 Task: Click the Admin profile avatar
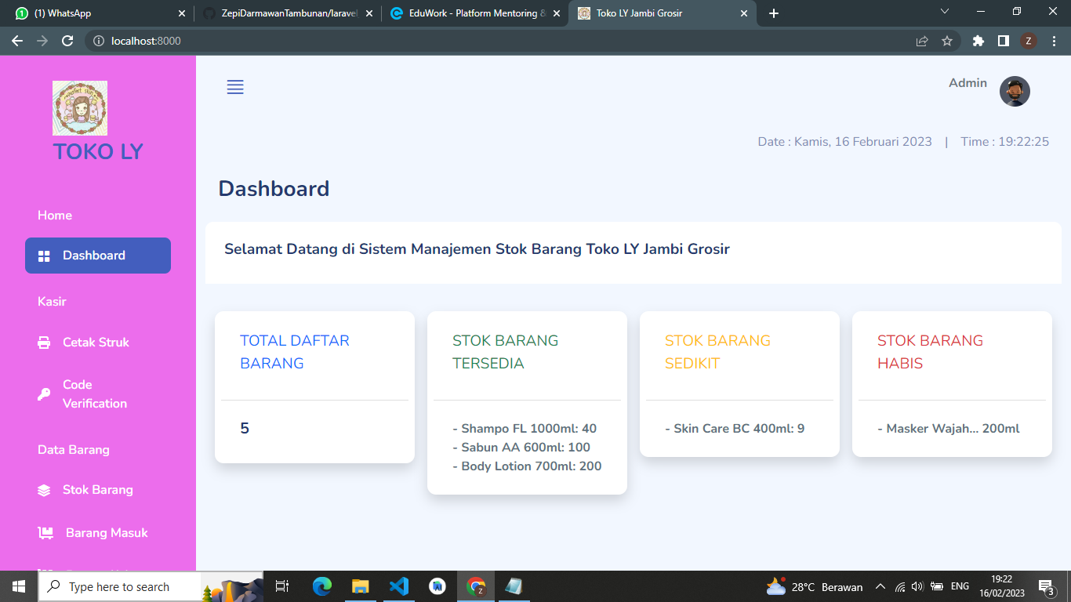[1015, 91]
